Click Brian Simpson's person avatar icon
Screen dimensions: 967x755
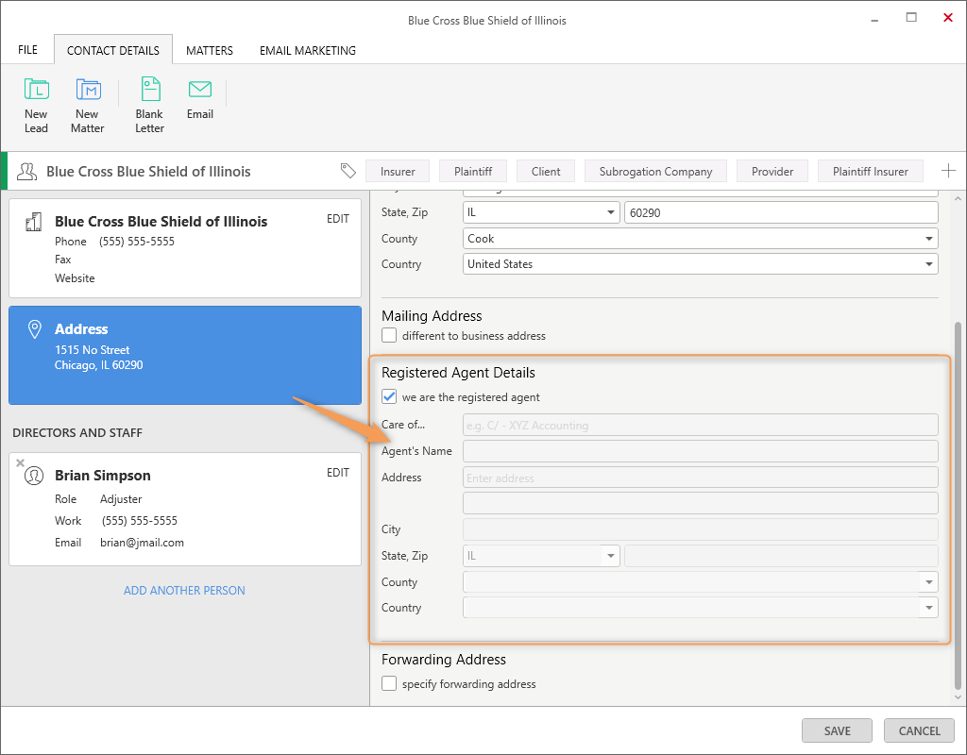(x=34, y=476)
